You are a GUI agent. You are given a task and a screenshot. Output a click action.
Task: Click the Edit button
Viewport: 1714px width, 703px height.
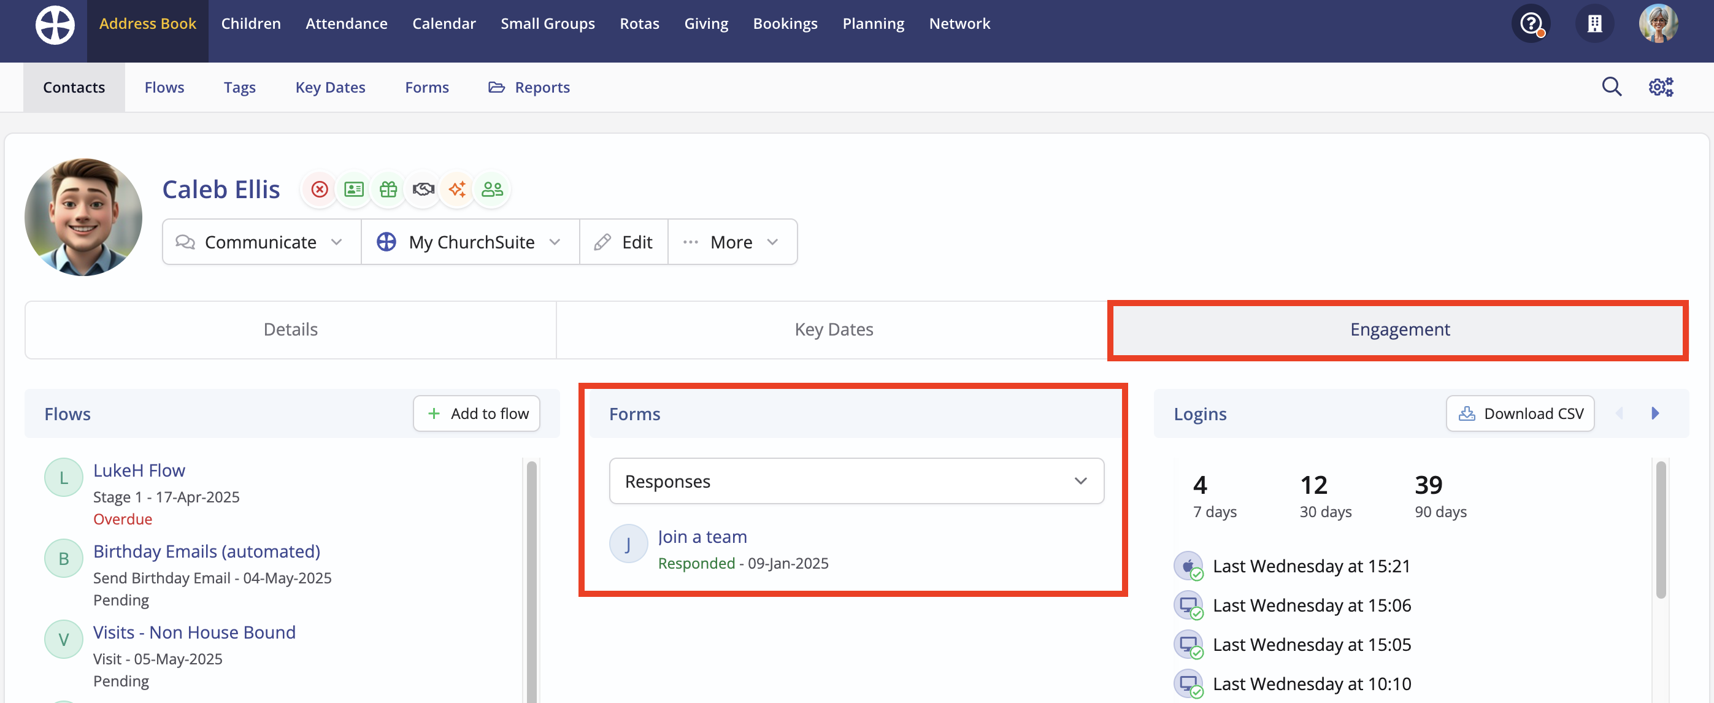(x=623, y=242)
